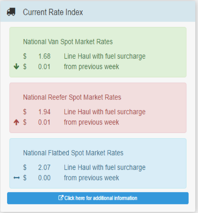Click the 1.94 reefer rate value
The width and height of the screenshot is (198, 213).
(44, 112)
